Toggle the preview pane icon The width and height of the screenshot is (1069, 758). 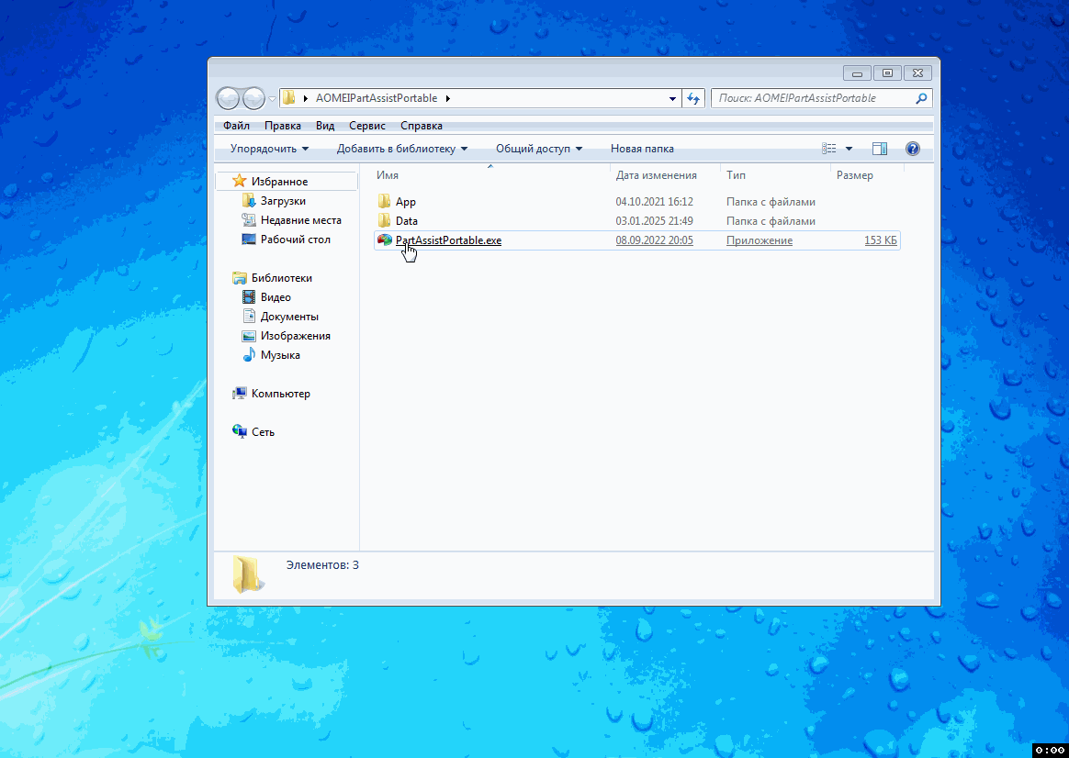coord(880,149)
